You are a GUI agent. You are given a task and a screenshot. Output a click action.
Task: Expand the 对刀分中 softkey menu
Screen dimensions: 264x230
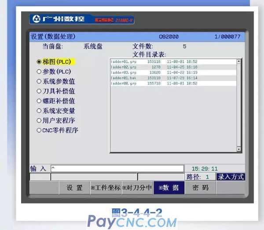[137, 188]
